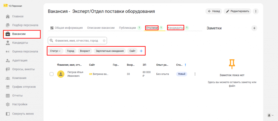Click the Вакансии briefcase icon

8,34
